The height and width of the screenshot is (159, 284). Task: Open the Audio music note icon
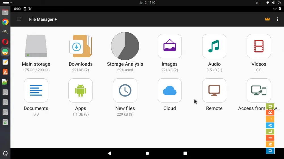coord(214,46)
